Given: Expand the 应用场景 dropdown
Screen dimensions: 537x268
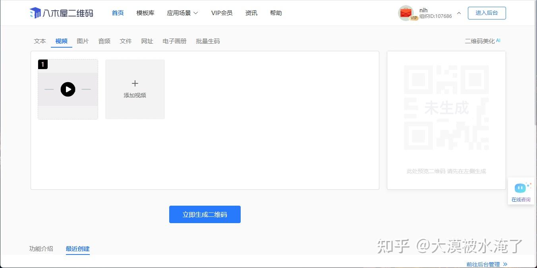Looking at the screenshot, I should [182, 13].
